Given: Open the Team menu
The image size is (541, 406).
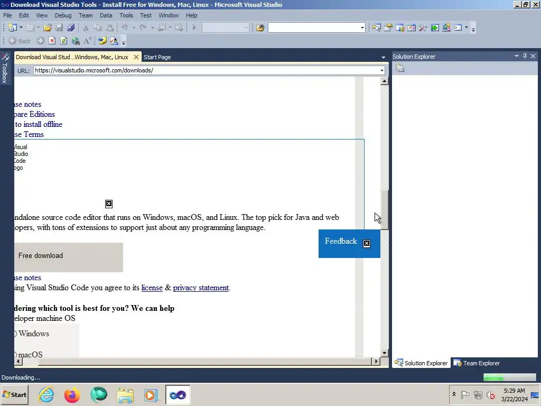Looking at the screenshot, I should click(86, 15).
